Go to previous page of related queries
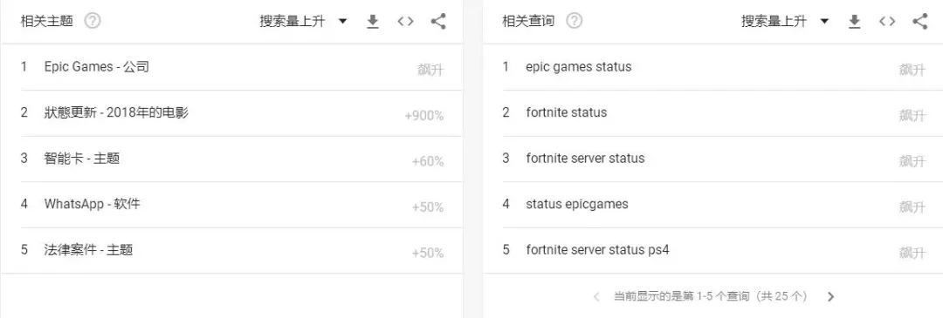943x318 pixels. (x=596, y=296)
